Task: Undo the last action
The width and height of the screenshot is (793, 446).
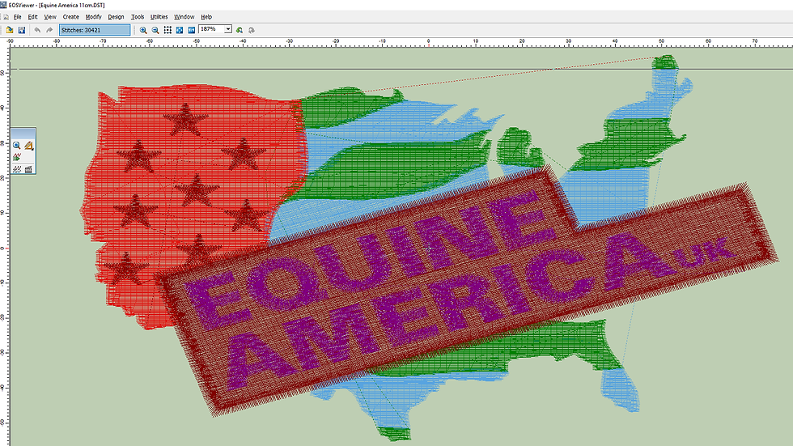Action: 37,30
